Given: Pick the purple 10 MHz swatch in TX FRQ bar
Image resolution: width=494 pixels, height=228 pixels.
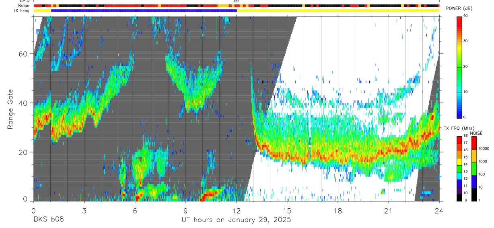Looking at the screenshot, I should coord(459,190).
